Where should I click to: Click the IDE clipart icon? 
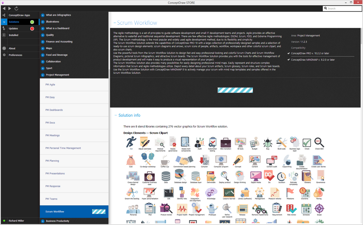pyautogui.click(x=169, y=192)
